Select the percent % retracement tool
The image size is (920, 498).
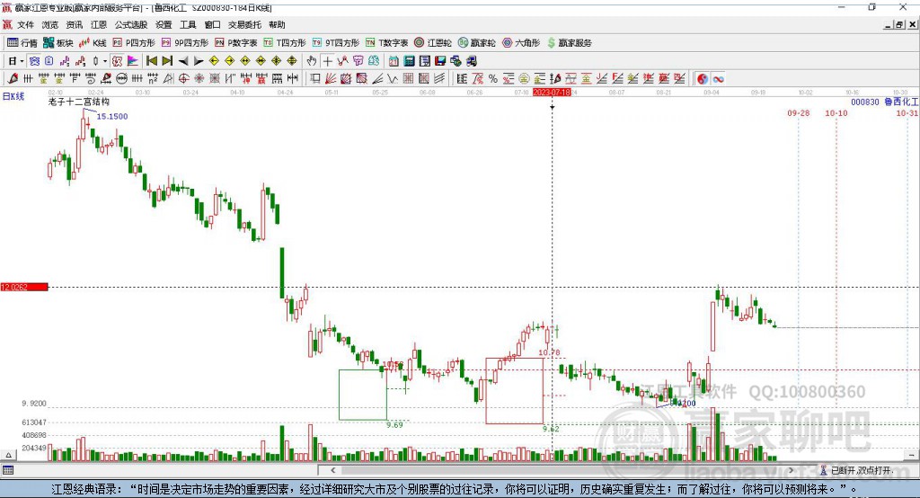click(x=493, y=79)
